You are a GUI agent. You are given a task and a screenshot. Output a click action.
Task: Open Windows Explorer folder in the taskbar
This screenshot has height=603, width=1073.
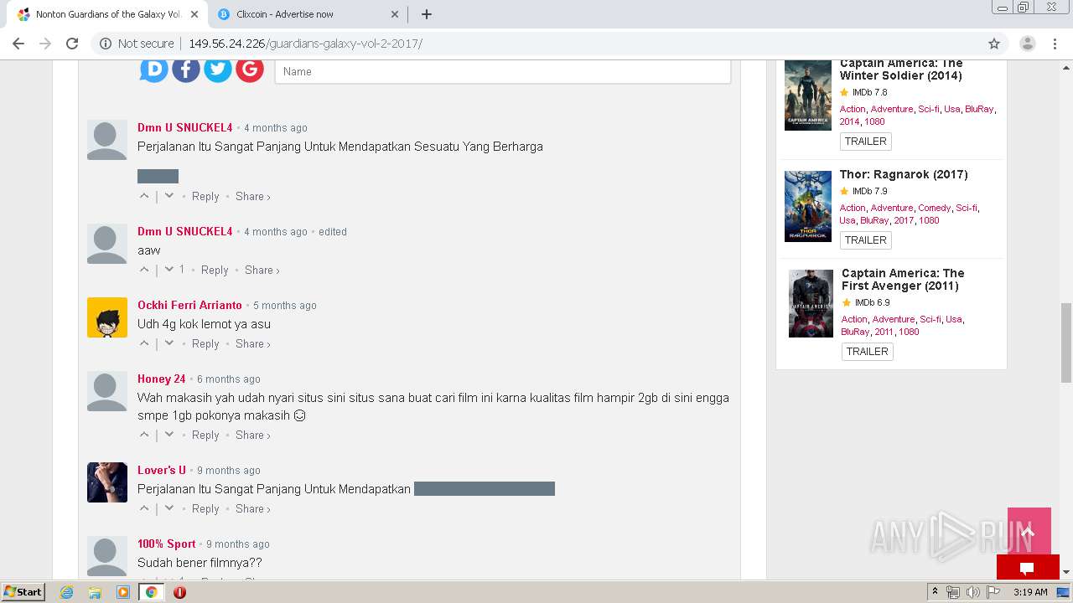coord(95,592)
